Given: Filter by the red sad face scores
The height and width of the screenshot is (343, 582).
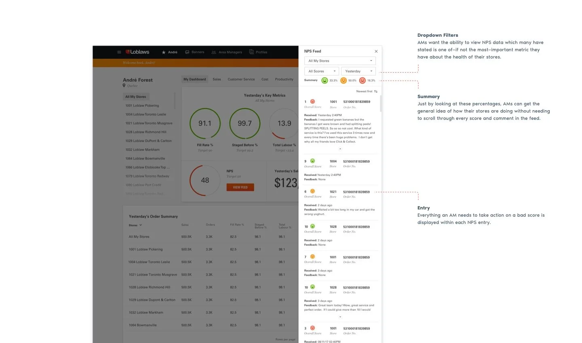Looking at the screenshot, I should tap(362, 80).
